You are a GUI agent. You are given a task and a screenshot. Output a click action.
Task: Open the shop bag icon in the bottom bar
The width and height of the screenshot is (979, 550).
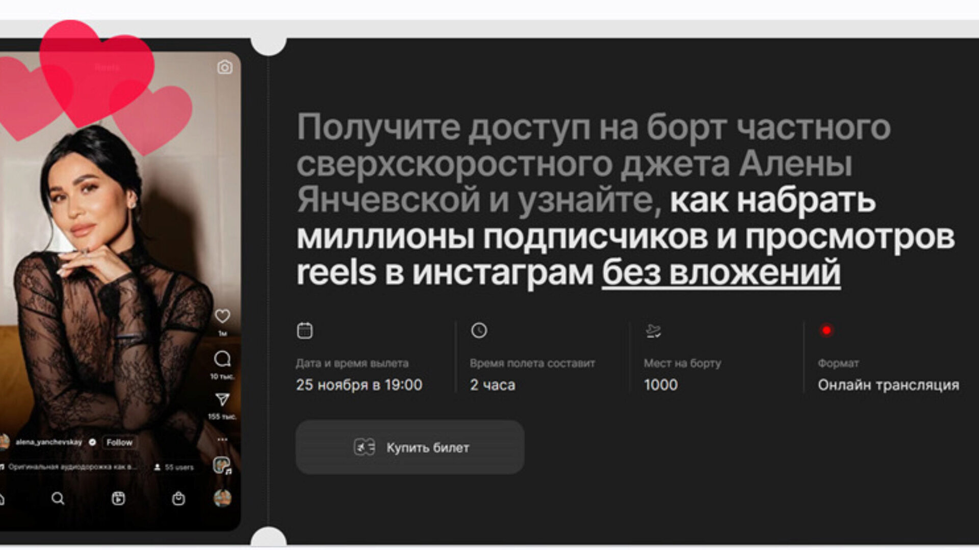coord(178,498)
